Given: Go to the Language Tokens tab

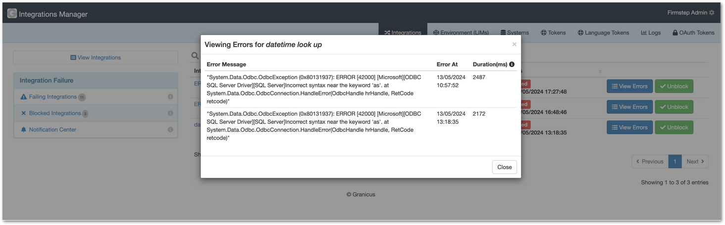Looking at the screenshot, I should 603,33.
